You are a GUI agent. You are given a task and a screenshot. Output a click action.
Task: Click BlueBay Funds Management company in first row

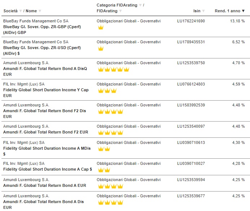pyautogui.click(x=36, y=21)
